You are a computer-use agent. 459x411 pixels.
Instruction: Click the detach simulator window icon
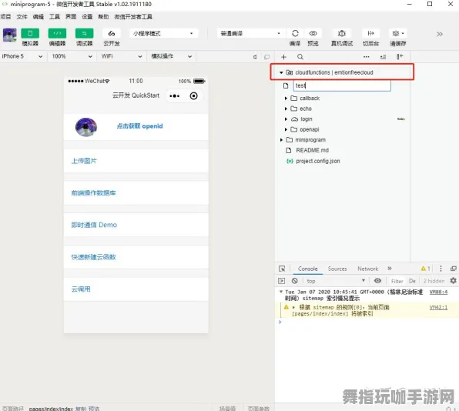[266, 57]
